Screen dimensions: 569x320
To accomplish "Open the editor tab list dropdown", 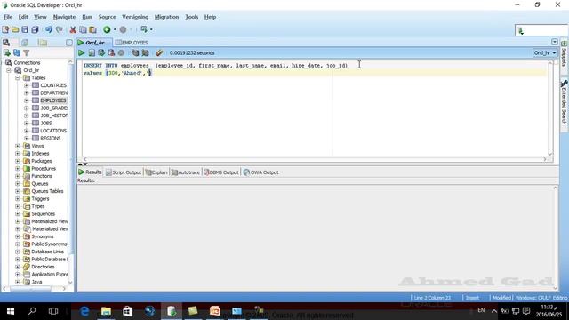I will click(555, 42).
